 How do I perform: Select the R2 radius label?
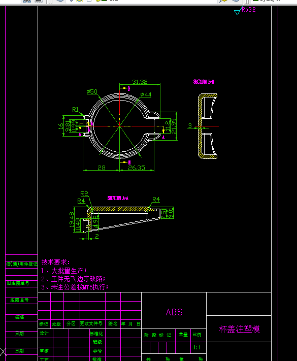point(84,194)
